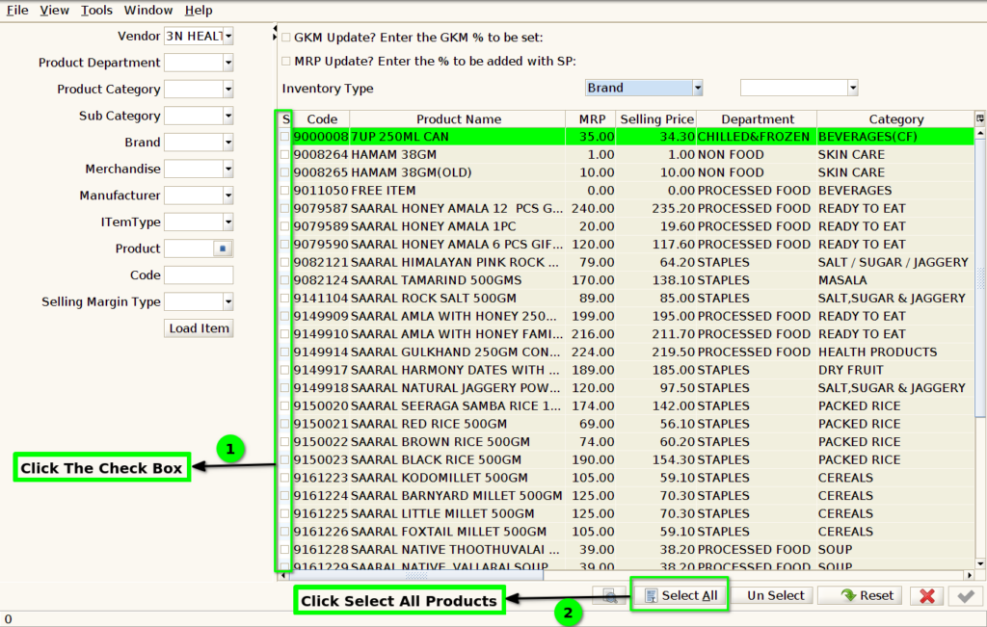The width and height of the screenshot is (987, 627).
Task: Select row SAARAL GULKHAND 250GM CON...
Action: point(627,353)
